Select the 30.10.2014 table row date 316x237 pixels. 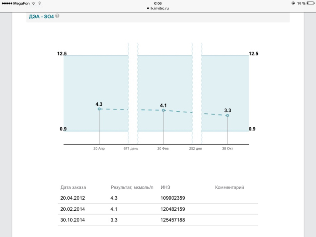pos(73,220)
